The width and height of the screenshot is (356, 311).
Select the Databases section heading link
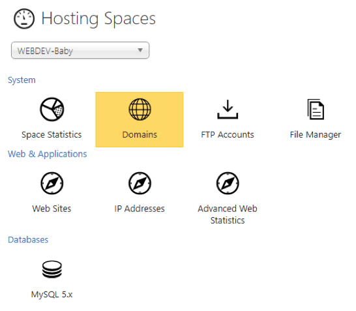click(28, 240)
